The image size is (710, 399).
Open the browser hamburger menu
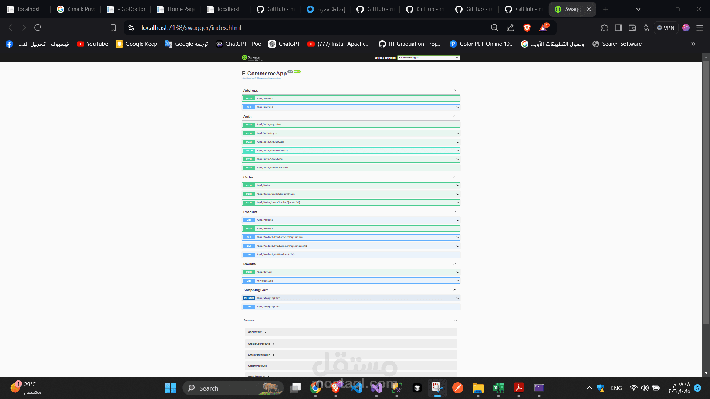(700, 28)
